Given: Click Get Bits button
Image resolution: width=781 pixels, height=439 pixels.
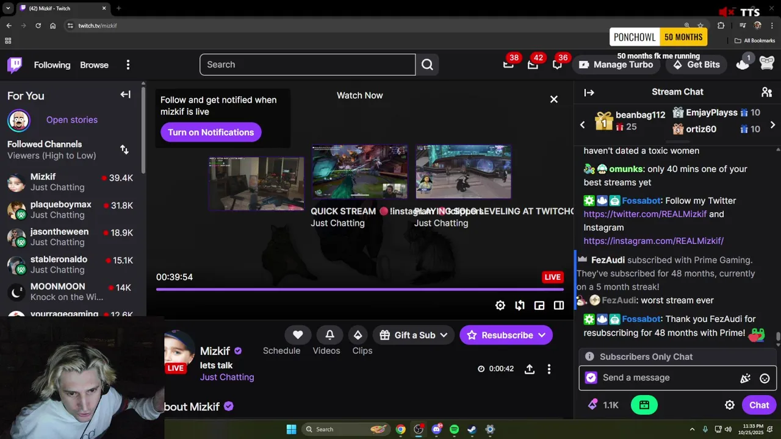Looking at the screenshot, I should click(696, 65).
